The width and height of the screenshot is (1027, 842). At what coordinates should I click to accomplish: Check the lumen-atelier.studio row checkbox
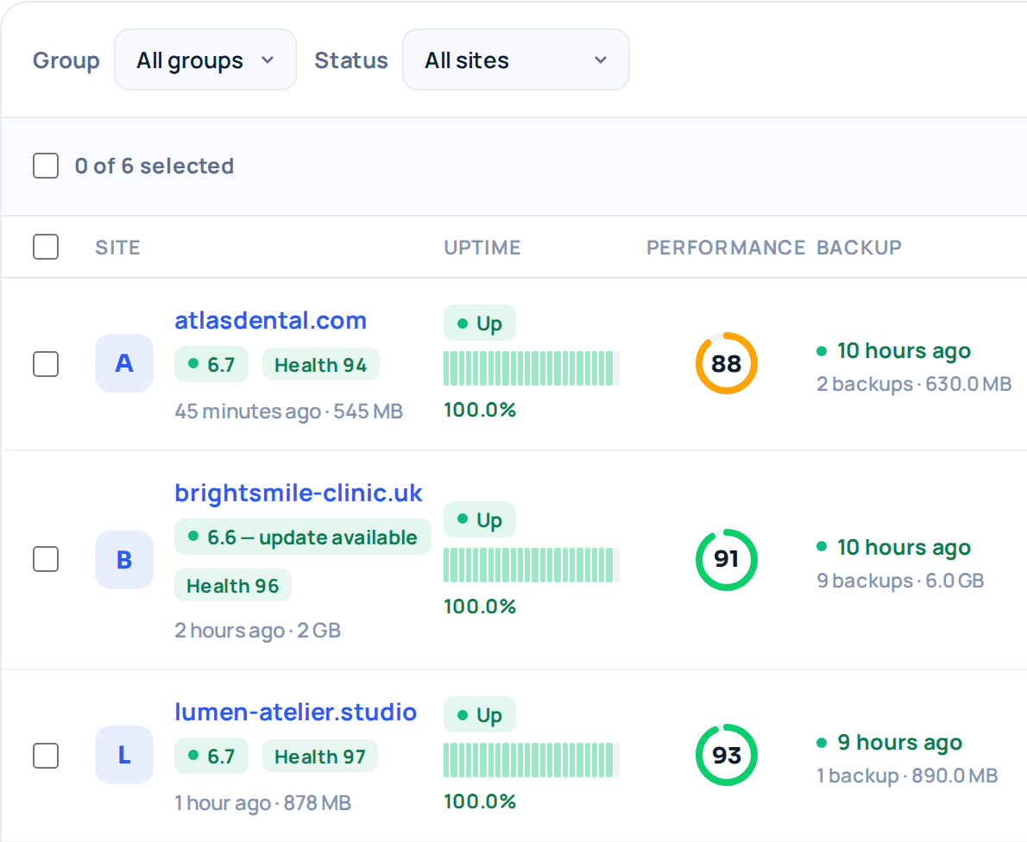[x=46, y=756]
